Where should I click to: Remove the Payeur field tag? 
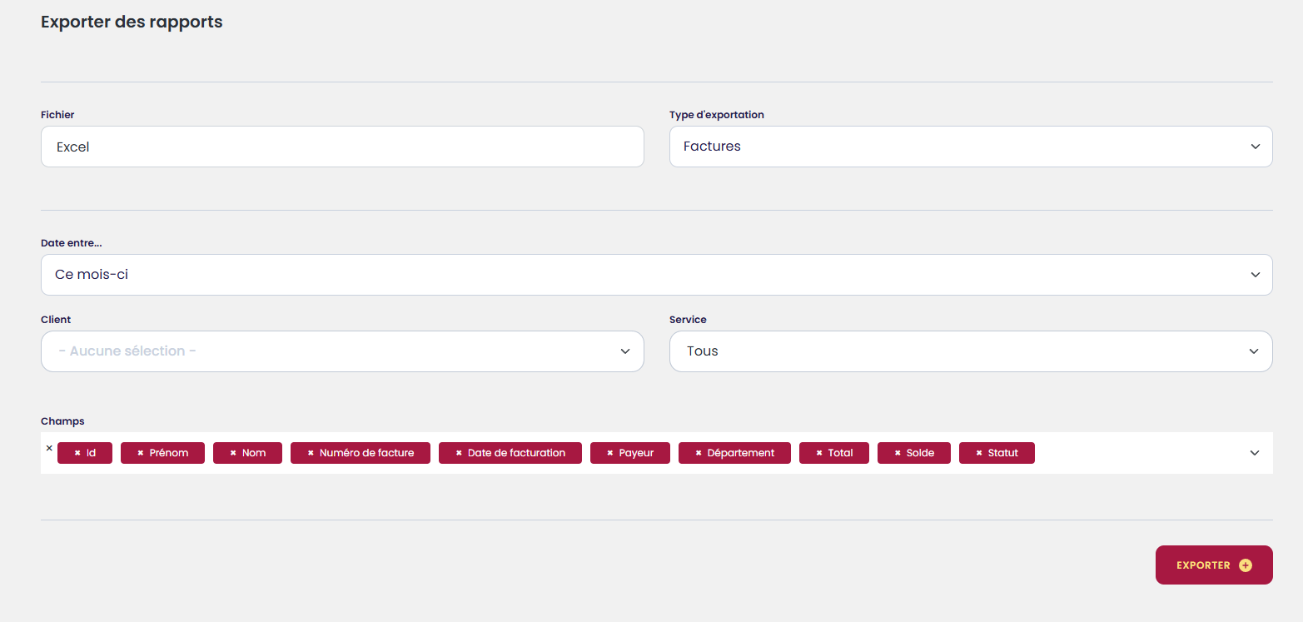(x=610, y=453)
